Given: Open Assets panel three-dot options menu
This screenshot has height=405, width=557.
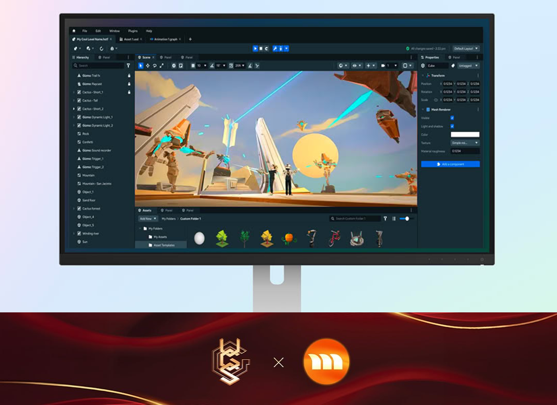Looking at the screenshot, I should pos(412,210).
